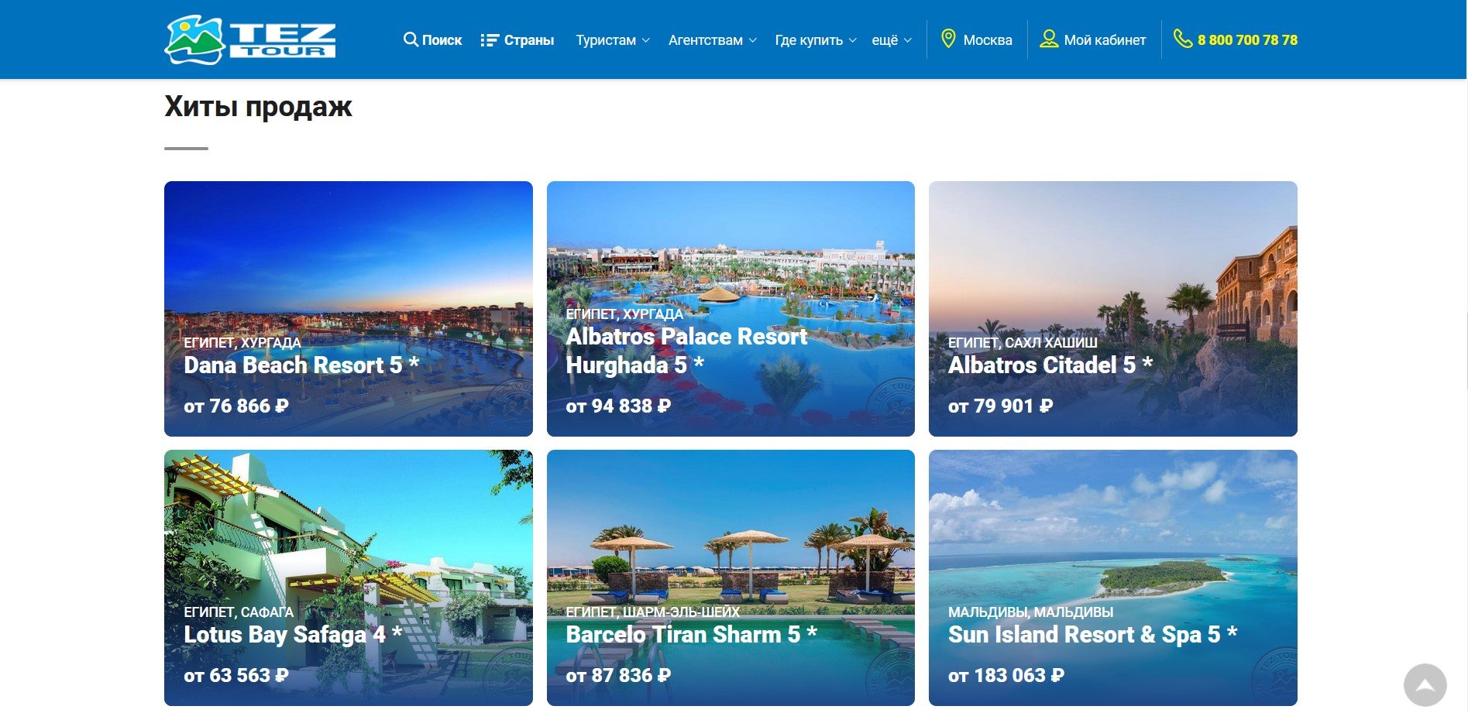Click the Страны list icon

pos(490,40)
